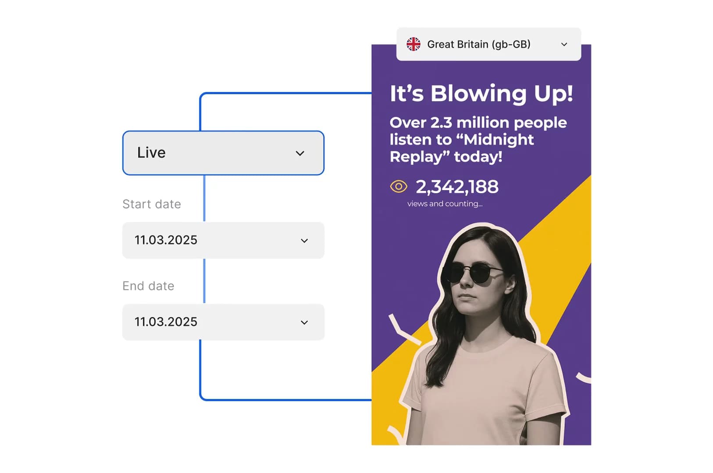Click the End date value 11.03.2025
The height and width of the screenshot is (473, 713).
(x=166, y=322)
